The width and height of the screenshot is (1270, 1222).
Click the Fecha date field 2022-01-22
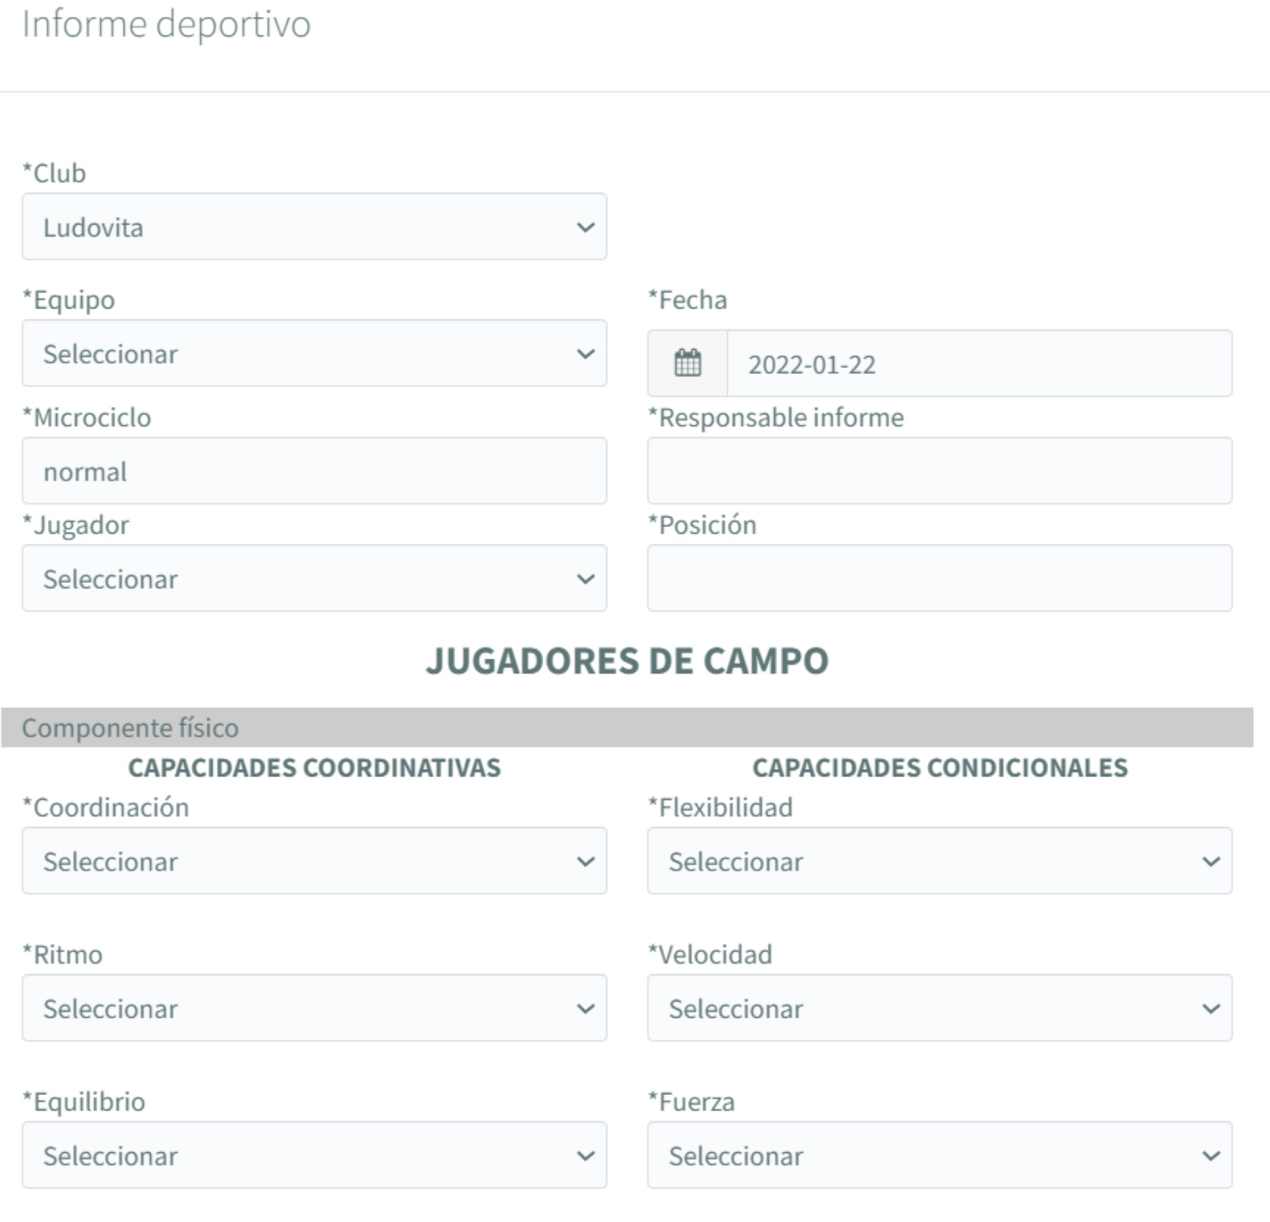(x=978, y=364)
